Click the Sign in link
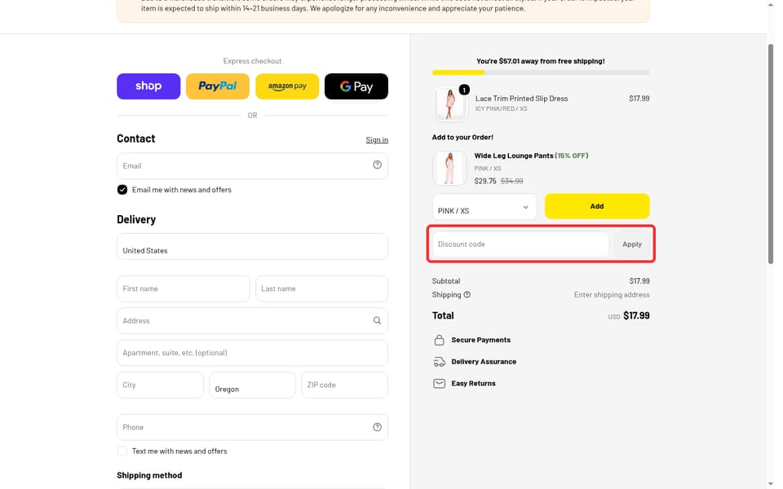Viewport: 783px width, 489px height. pos(377,139)
